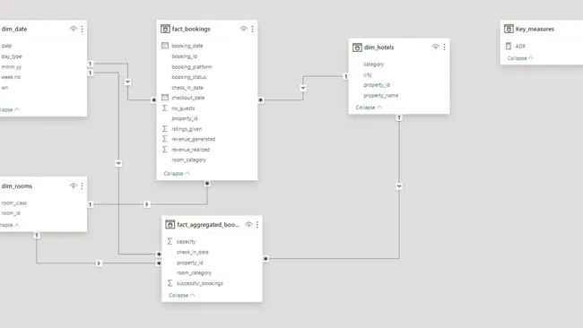Collapse the dim_rooms table card
This screenshot has height=328, width=583.
[x=9, y=225]
